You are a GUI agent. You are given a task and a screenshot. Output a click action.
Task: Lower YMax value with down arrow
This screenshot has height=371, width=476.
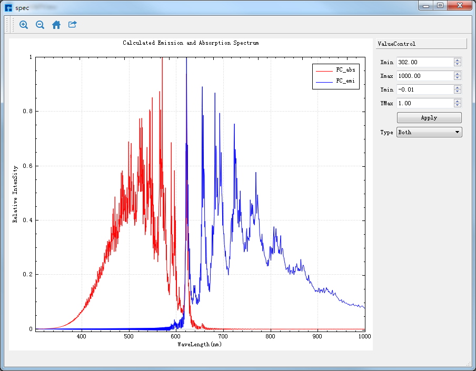tap(458, 106)
